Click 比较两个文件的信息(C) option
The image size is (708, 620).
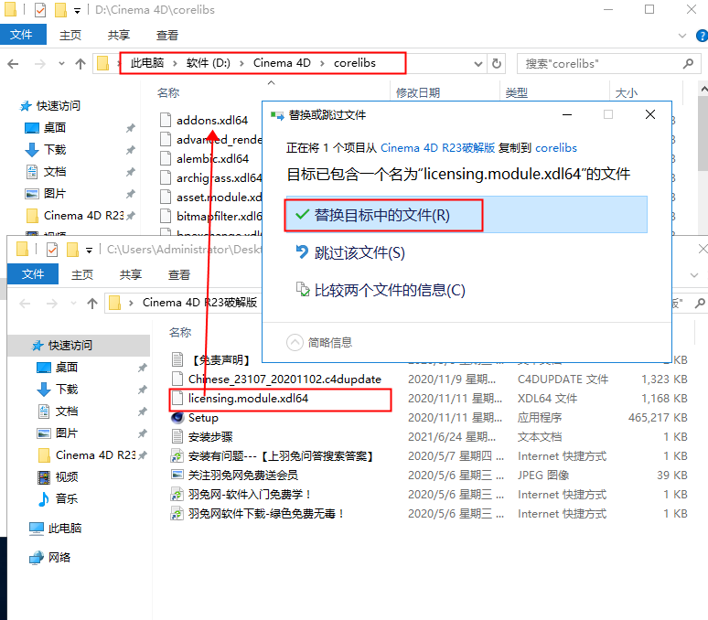coord(390,290)
